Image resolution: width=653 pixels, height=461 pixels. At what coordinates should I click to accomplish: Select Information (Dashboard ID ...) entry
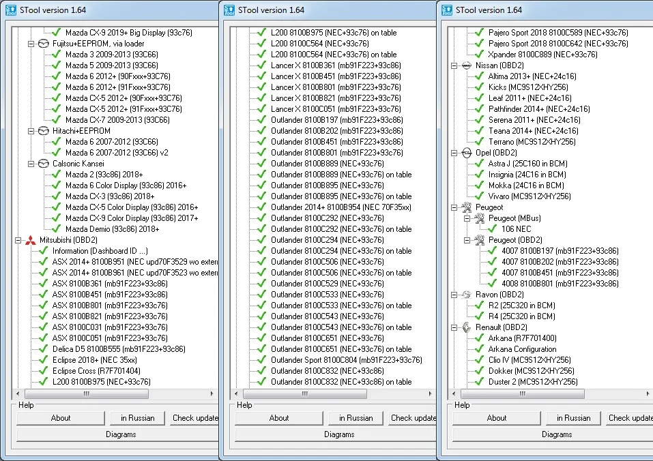click(x=100, y=251)
